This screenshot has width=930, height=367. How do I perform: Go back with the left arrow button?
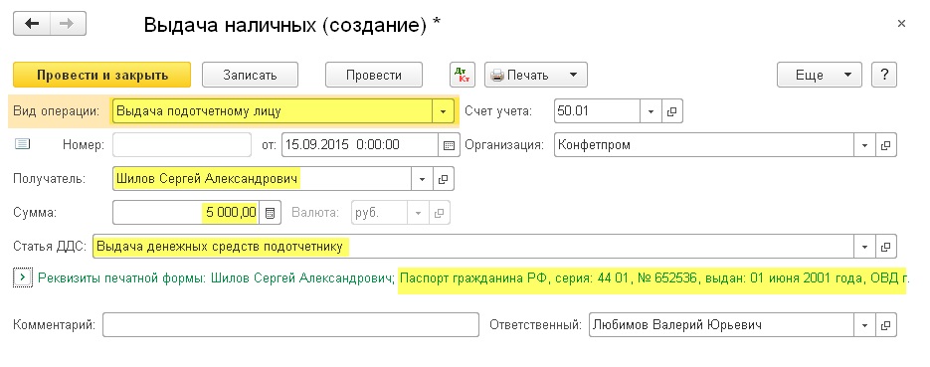32,24
